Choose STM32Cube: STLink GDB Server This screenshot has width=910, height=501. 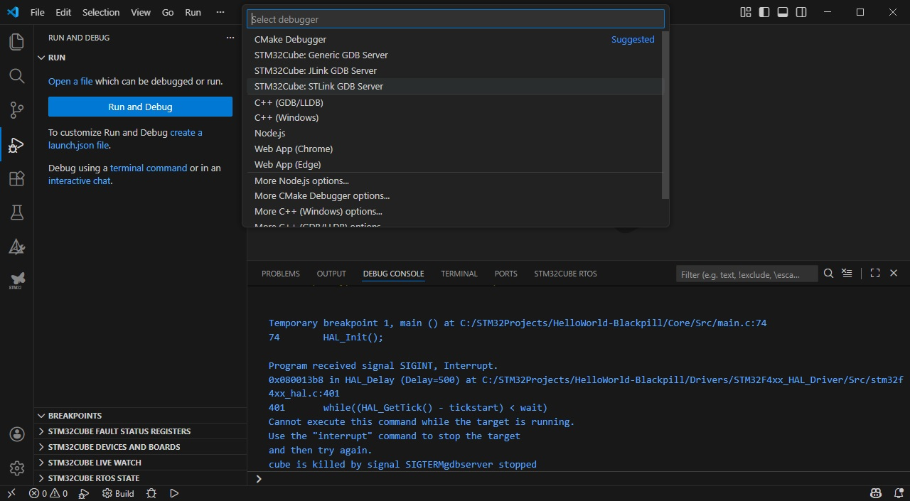click(x=454, y=86)
